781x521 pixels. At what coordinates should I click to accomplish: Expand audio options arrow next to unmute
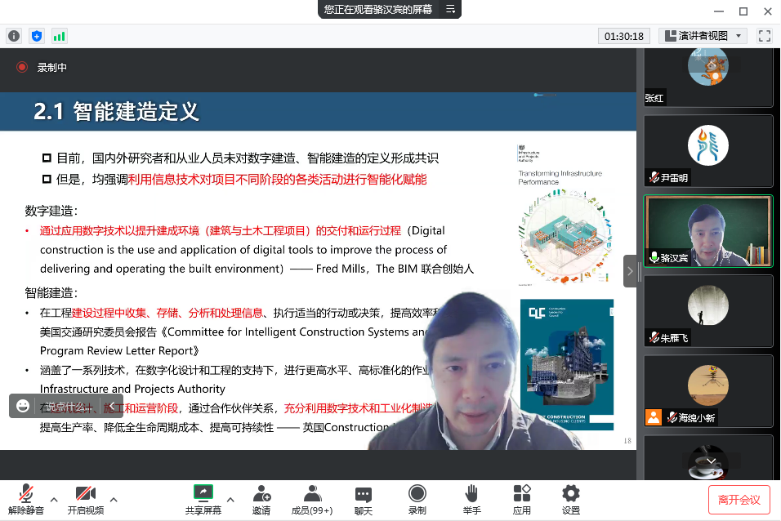[x=54, y=499]
